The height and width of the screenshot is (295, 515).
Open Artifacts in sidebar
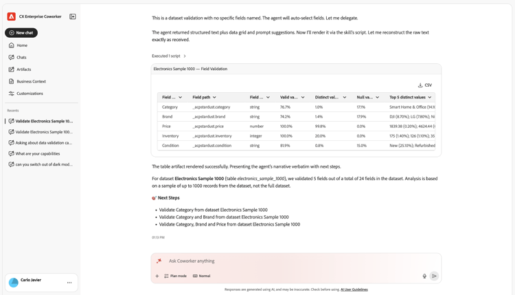23,69
